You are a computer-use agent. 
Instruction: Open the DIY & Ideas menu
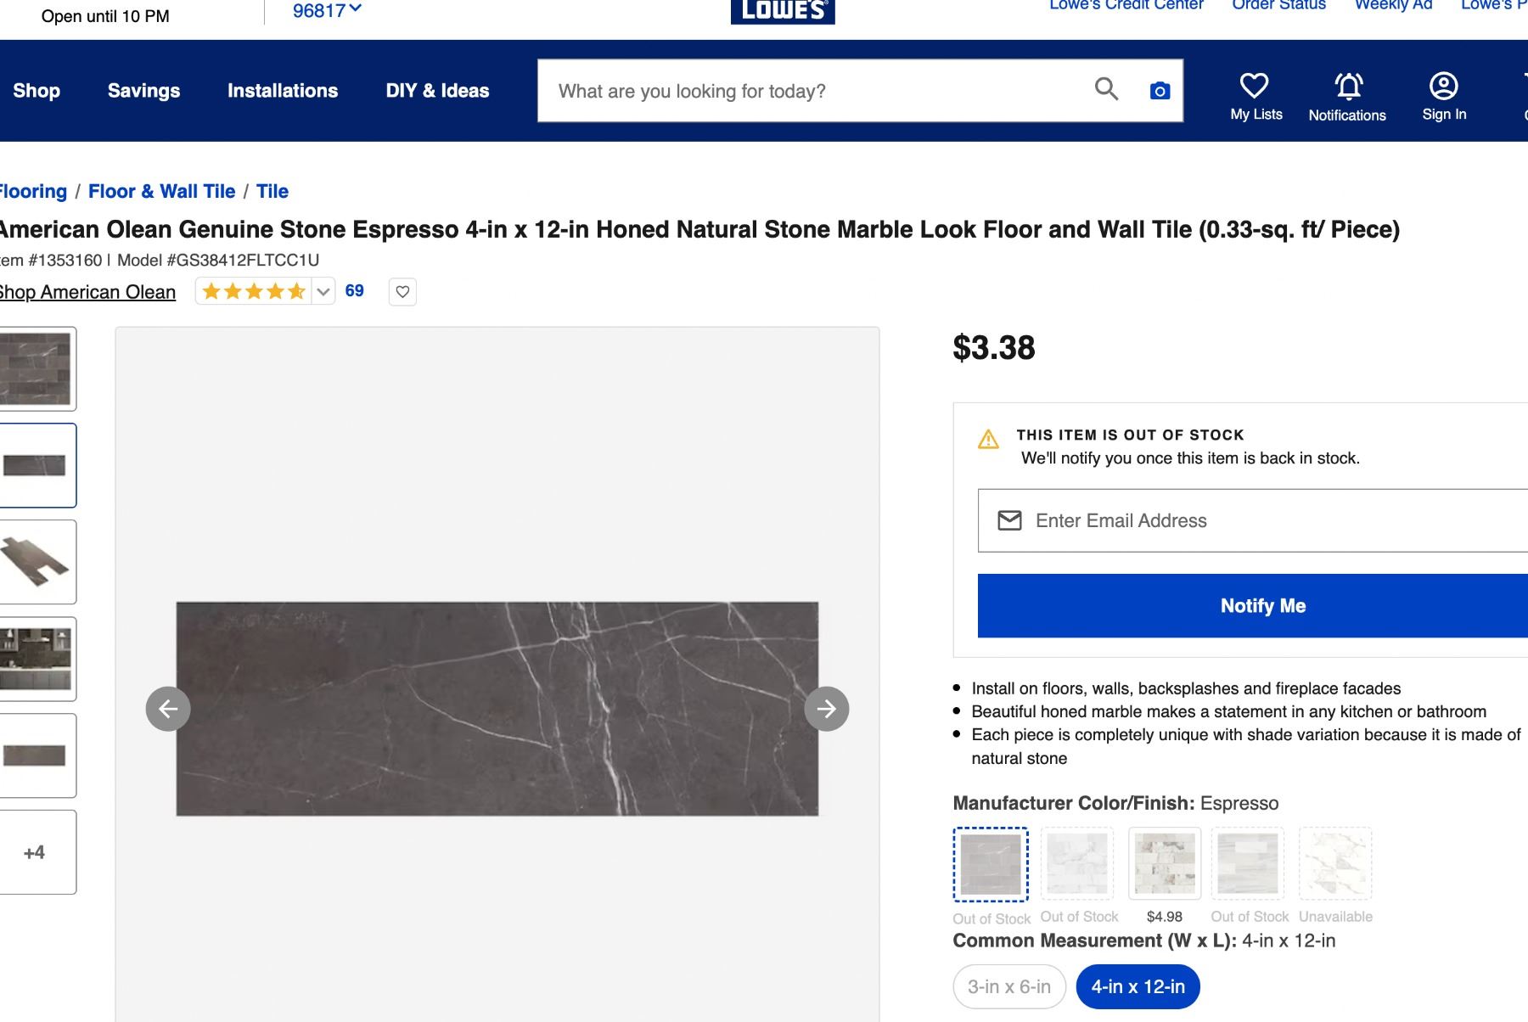point(437,91)
